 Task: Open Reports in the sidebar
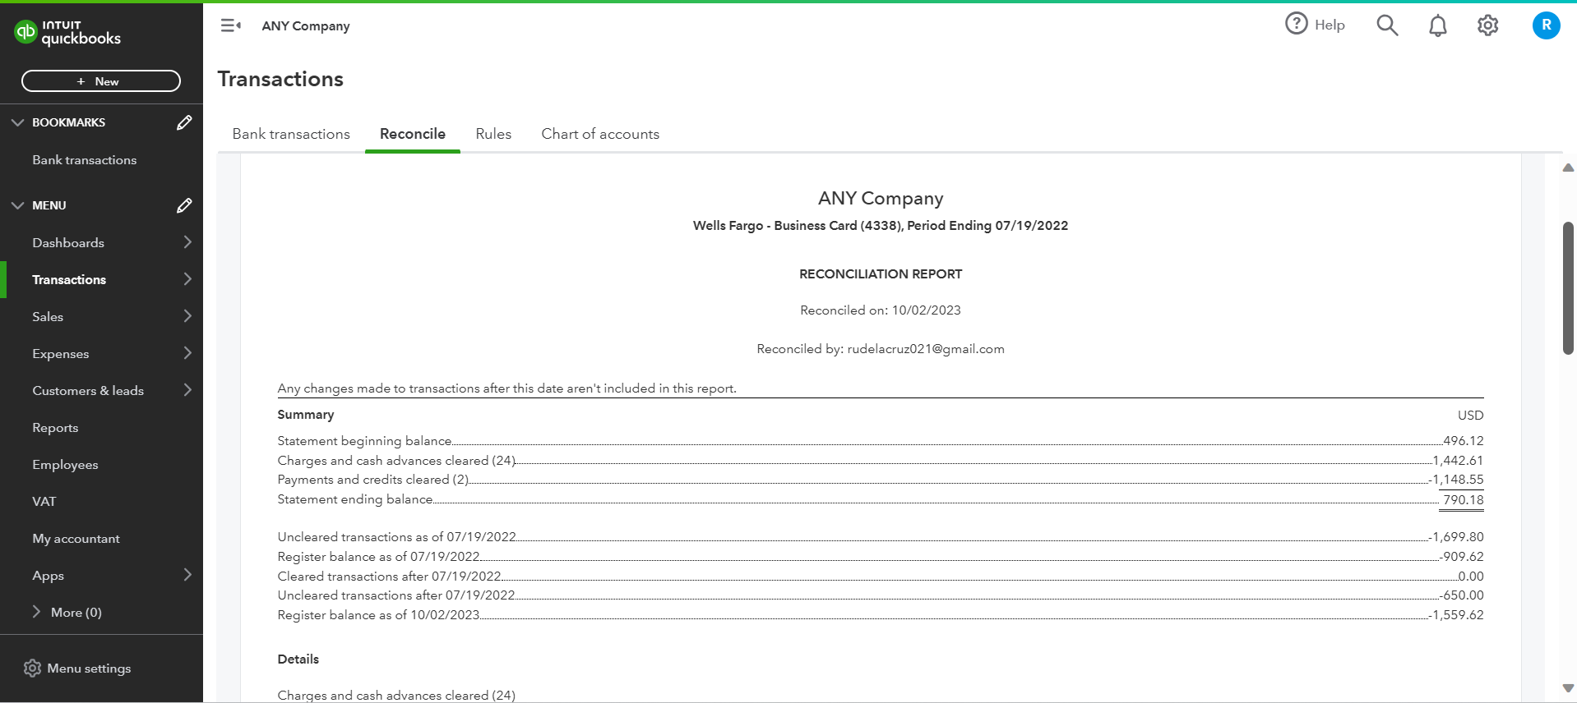coord(55,428)
